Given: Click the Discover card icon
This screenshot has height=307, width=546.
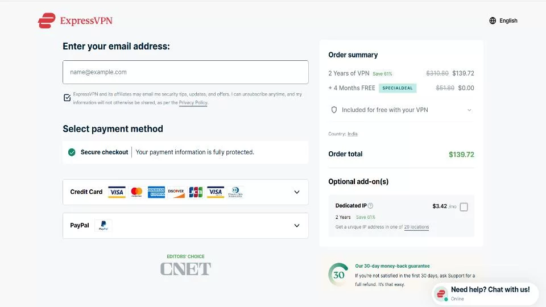Looking at the screenshot, I should (x=176, y=192).
